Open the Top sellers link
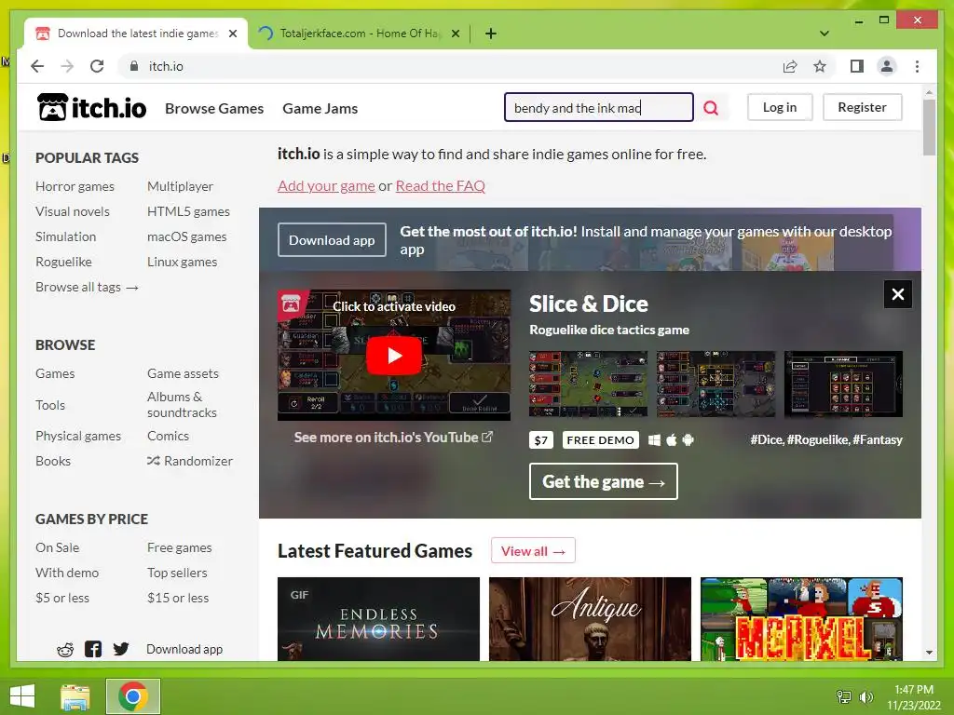This screenshot has height=715, width=954. coord(177,573)
